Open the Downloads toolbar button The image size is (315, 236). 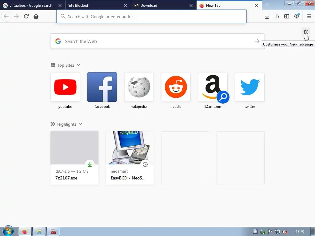[267, 17]
